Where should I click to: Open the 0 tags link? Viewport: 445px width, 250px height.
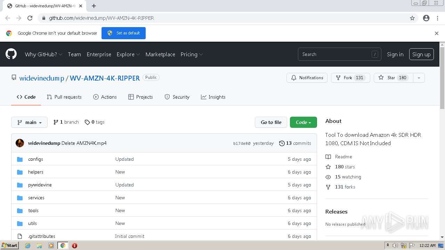coord(95,122)
